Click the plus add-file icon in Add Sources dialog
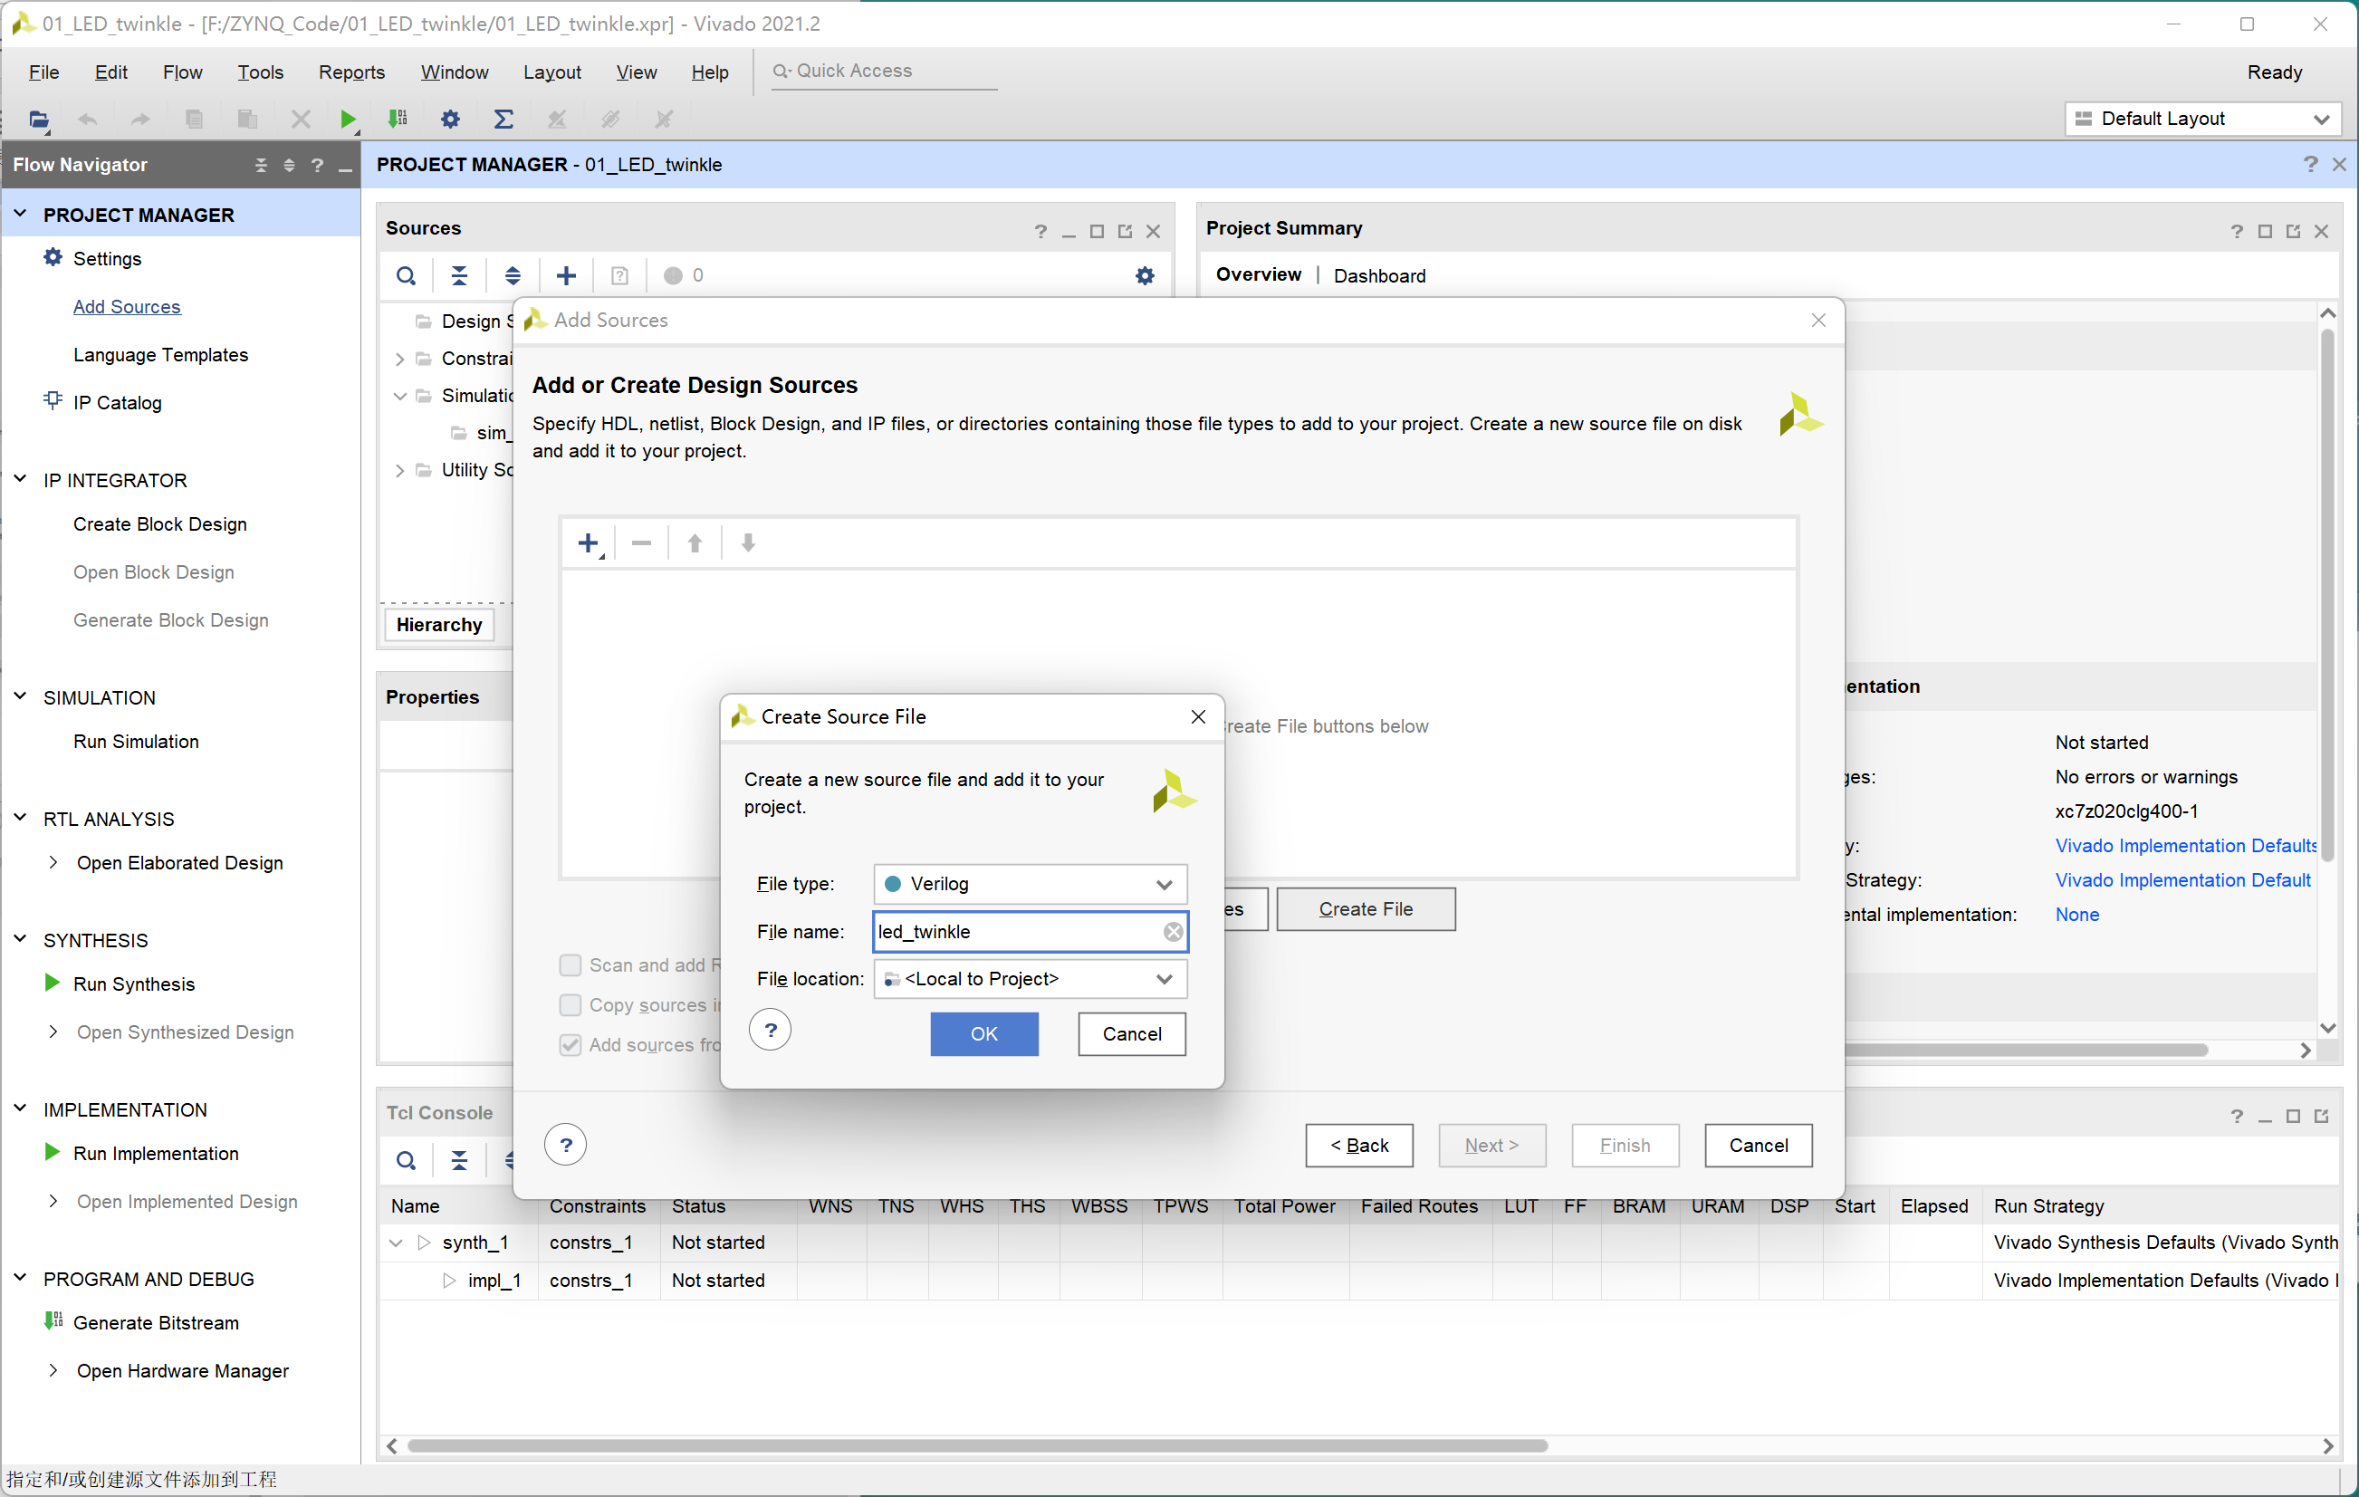This screenshot has height=1497, width=2359. (589, 542)
